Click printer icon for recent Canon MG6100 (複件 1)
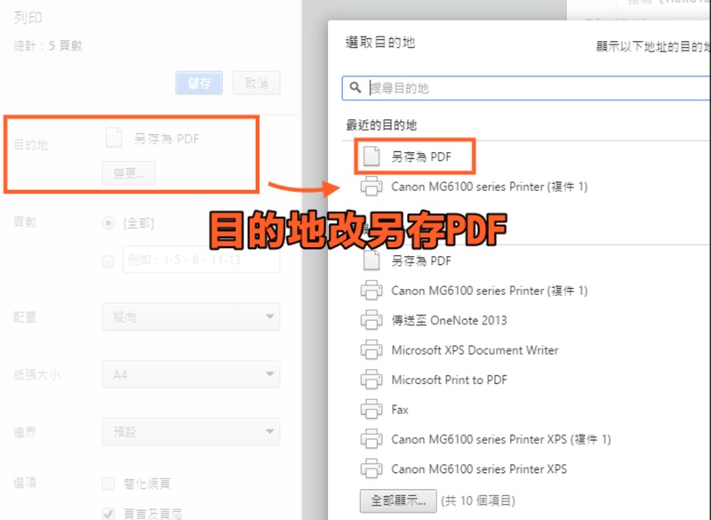 coord(371,187)
